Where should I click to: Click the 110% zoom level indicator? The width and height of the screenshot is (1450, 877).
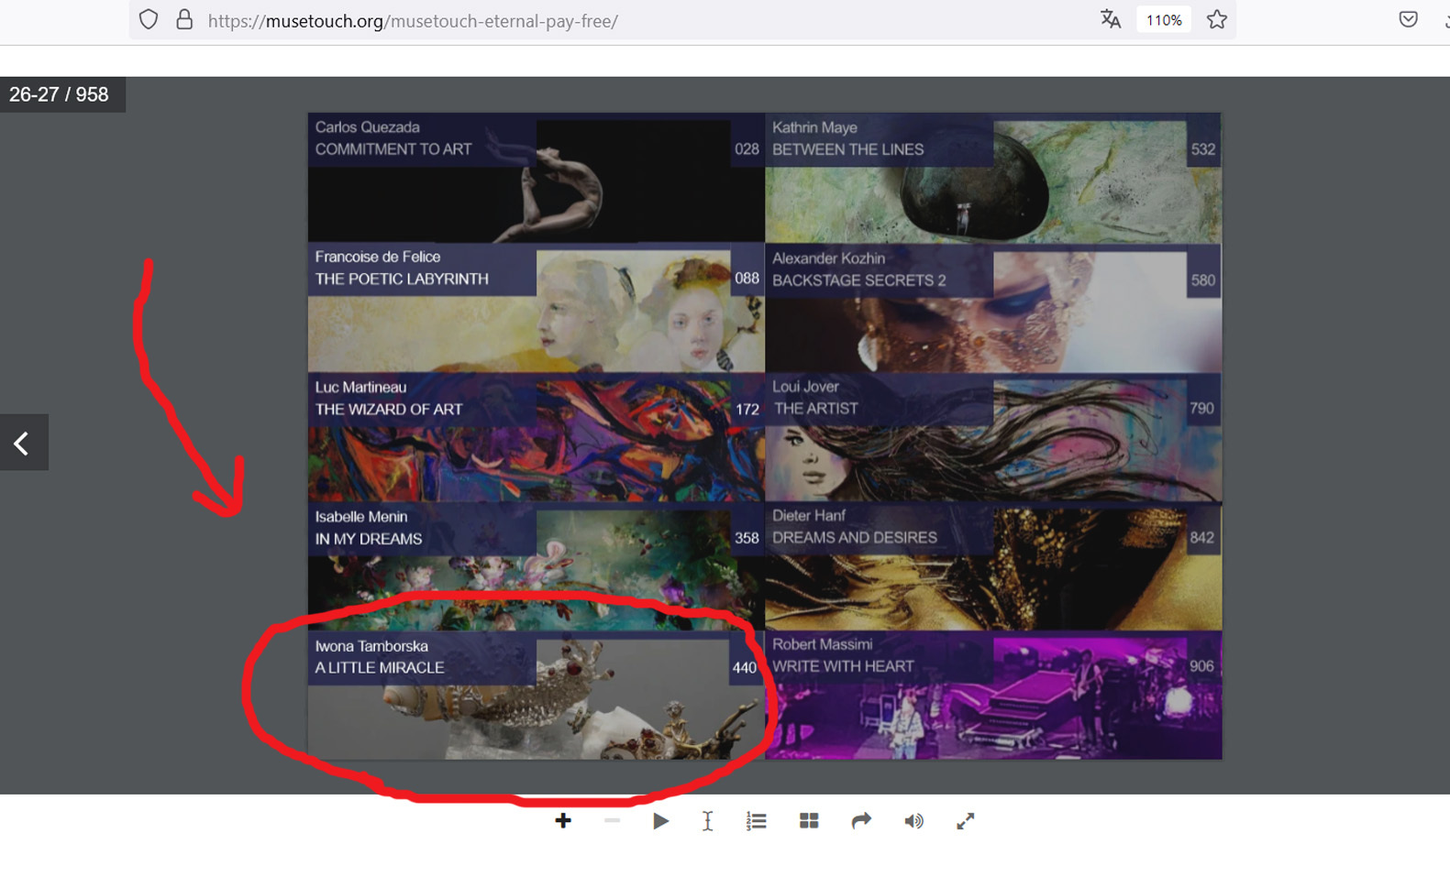click(x=1164, y=20)
